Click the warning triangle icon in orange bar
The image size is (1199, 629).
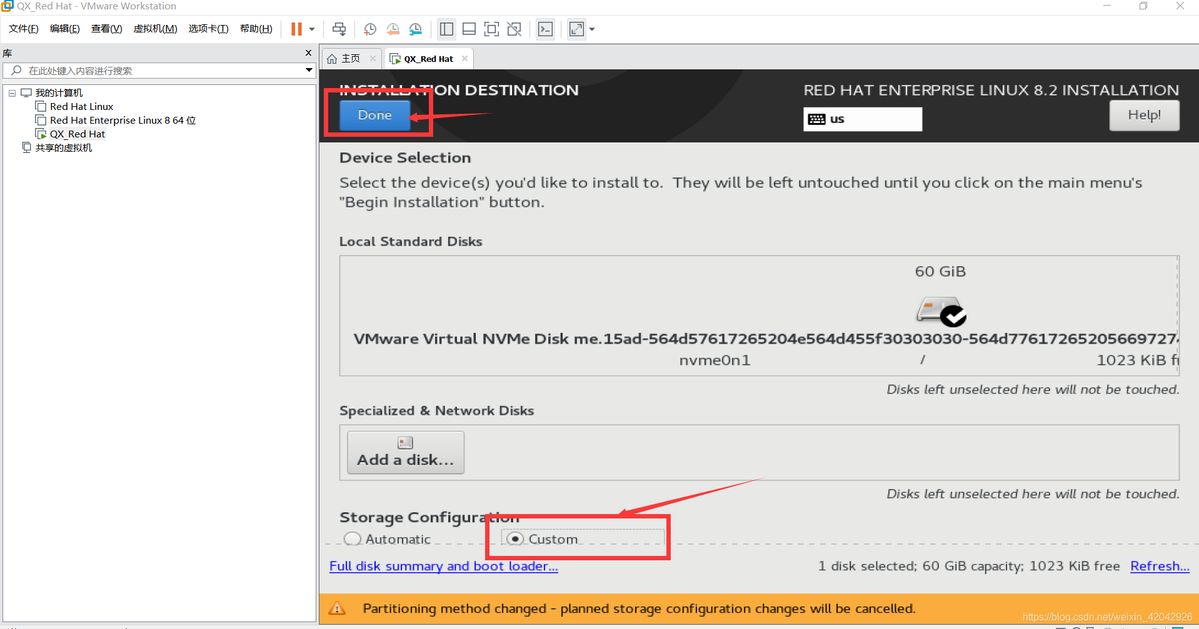[x=337, y=608]
